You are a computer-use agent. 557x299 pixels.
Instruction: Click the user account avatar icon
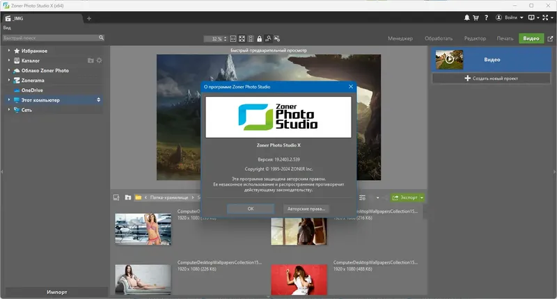499,17
